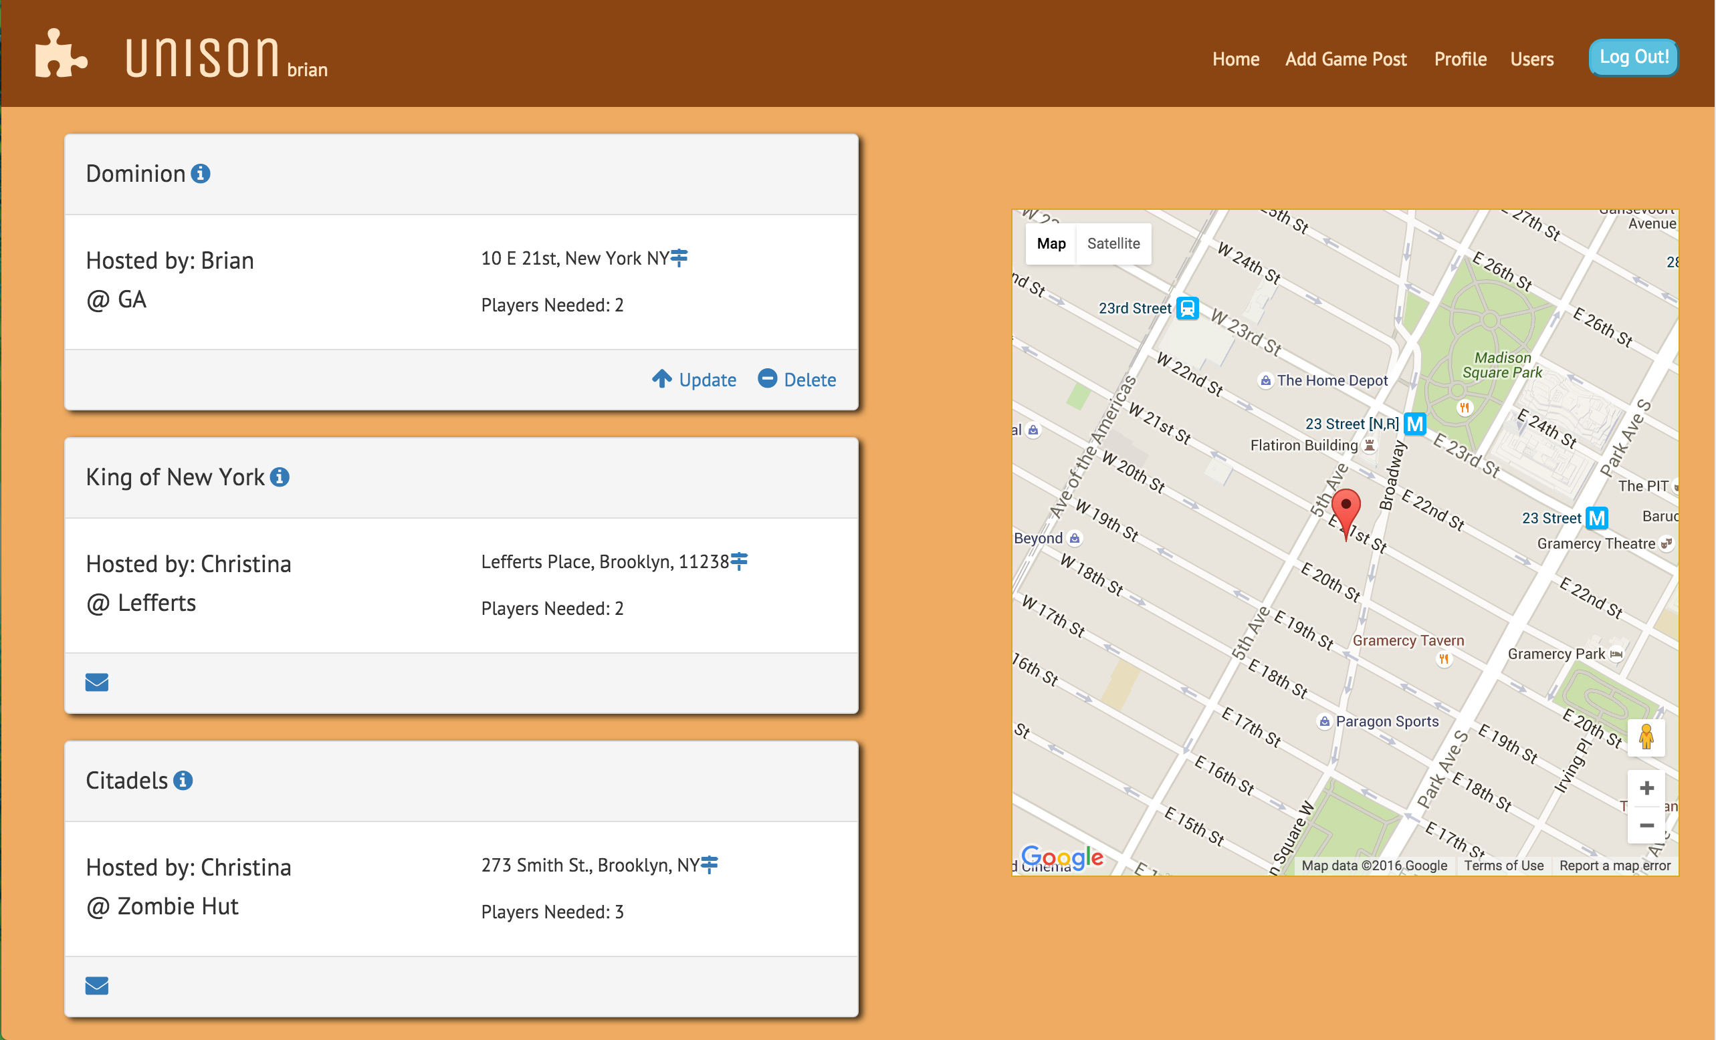
Task: Click the Citadels info icon
Action: (183, 781)
